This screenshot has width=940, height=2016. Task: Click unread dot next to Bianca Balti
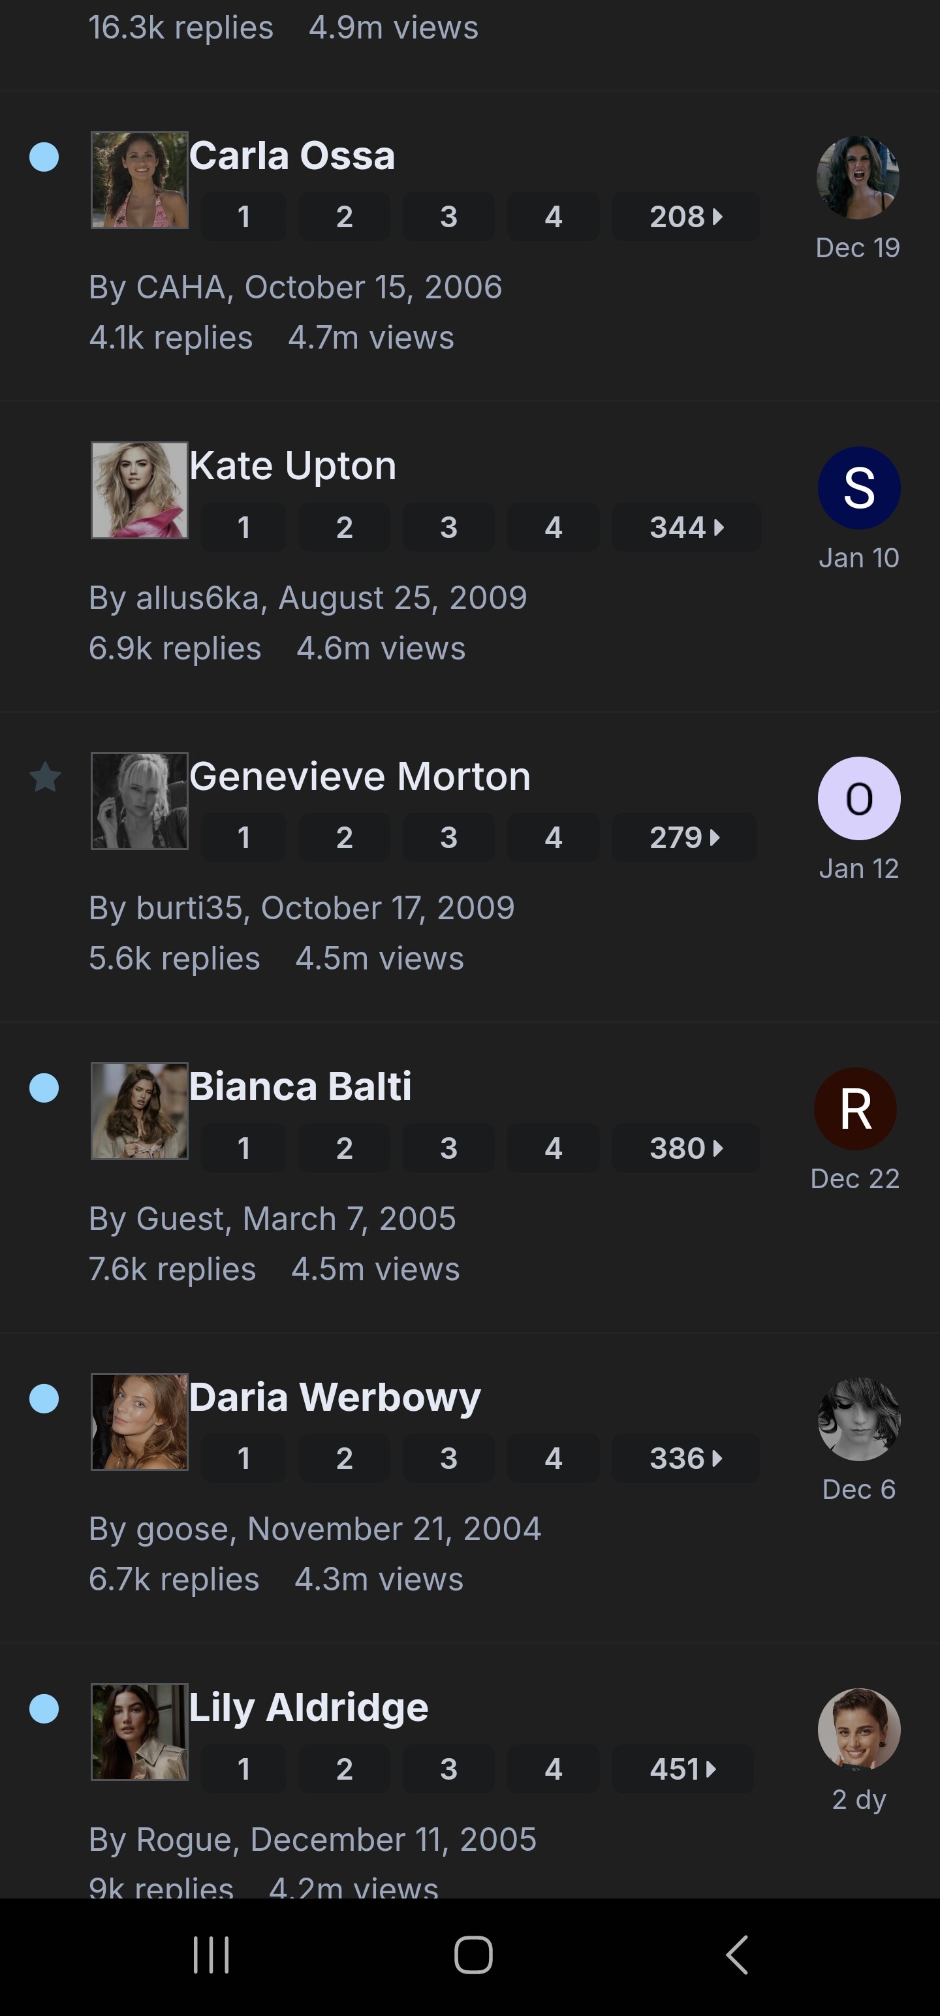[x=44, y=1088]
